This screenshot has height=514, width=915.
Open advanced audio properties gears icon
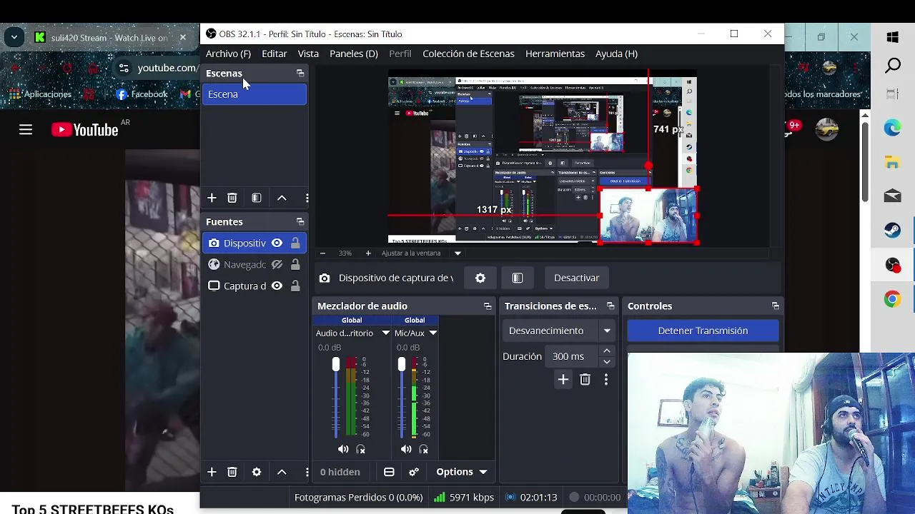(x=414, y=472)
